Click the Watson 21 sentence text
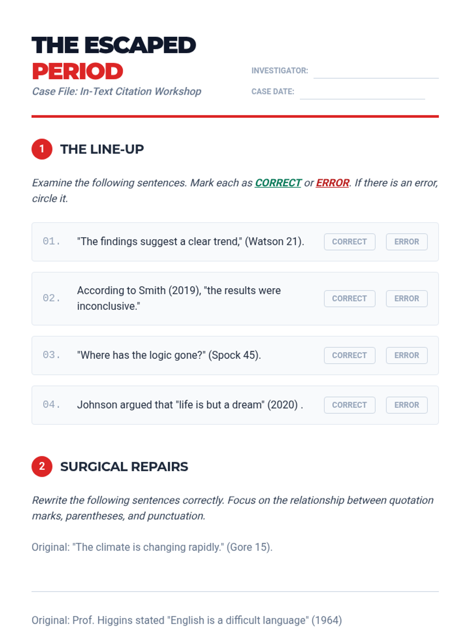Viewport: 470px width, 627px height. pos(190,242)
